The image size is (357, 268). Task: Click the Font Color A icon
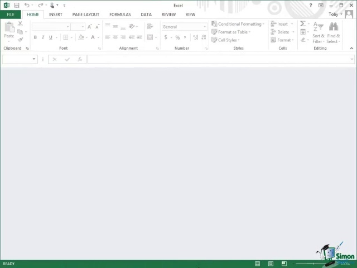[x=93, y=37]
